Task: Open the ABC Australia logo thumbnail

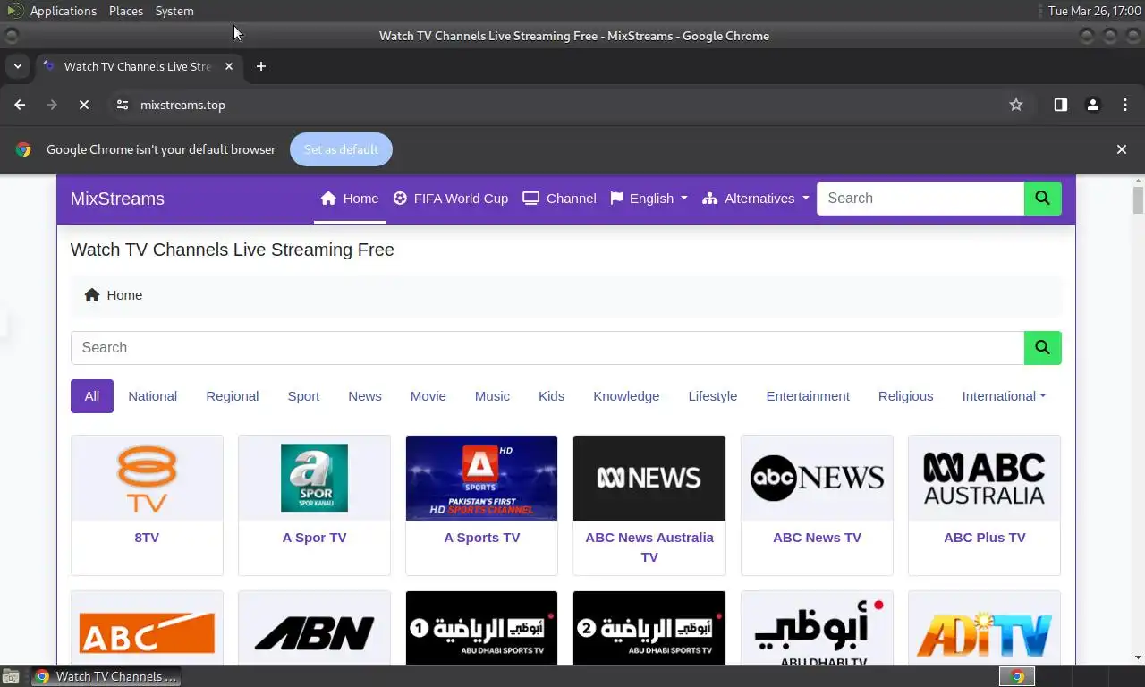Action: 984,478
